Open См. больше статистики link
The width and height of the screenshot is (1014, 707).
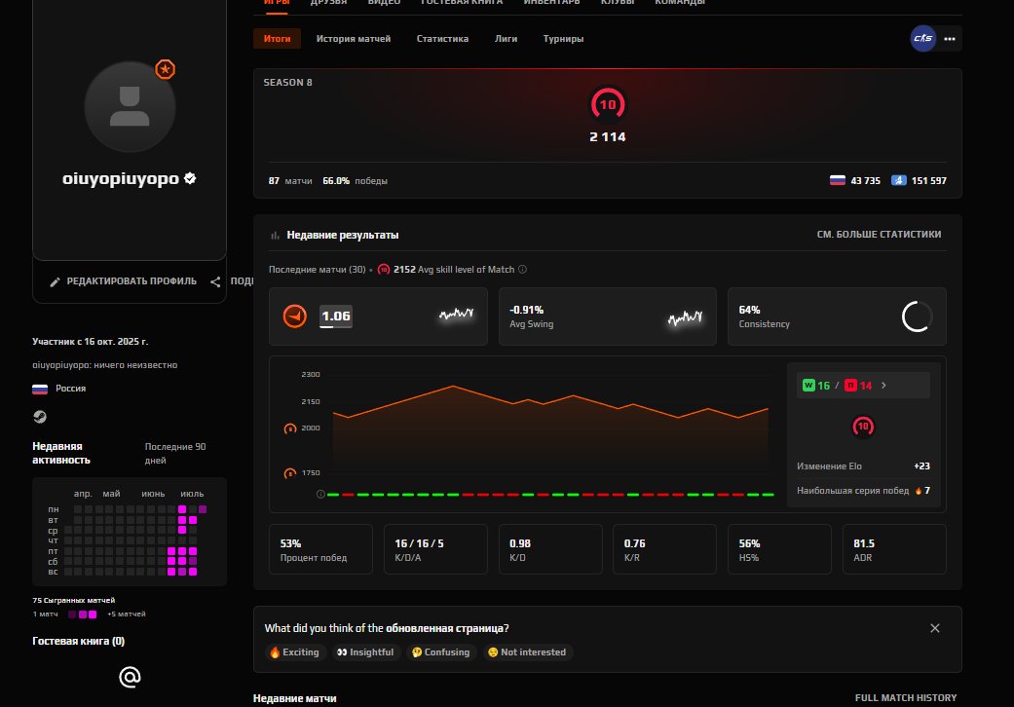coord(879,235)
